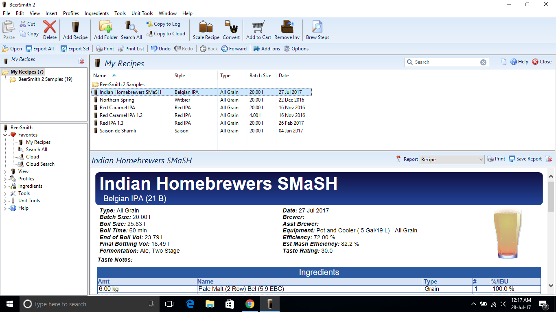
Task: Select Cloud Search in the tree
Action: pyautogui.click(x=40, y=164)
